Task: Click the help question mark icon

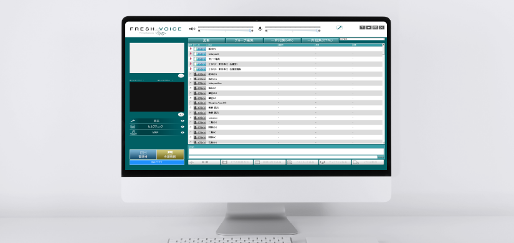Action: click(362, 27)
